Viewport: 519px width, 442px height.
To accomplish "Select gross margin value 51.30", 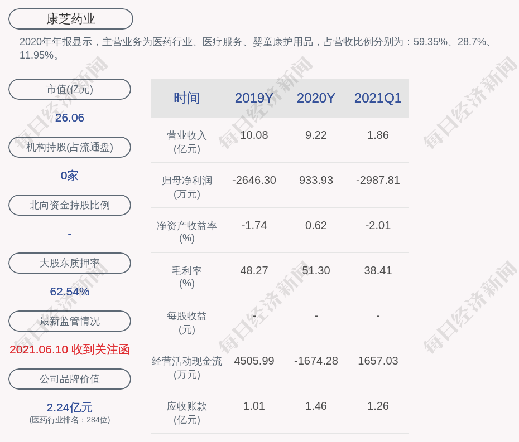I will pos(316,270).
